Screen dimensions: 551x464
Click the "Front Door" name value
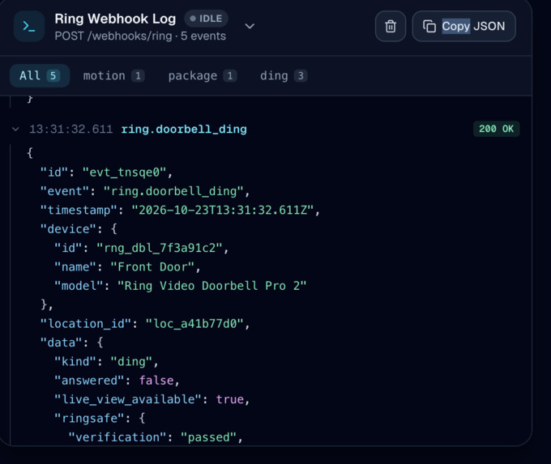point(152,267)
